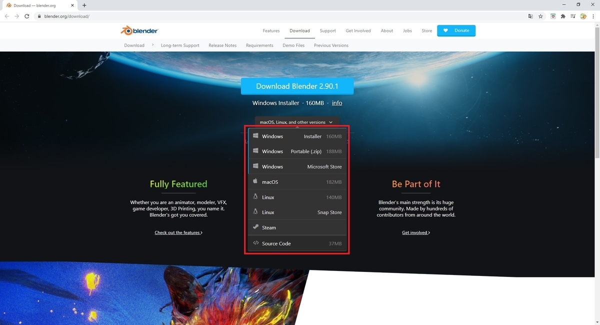This screenshot has width=600, height=325.
Task: Open Chrome profile avatar
Action: [x=583, y=16]
